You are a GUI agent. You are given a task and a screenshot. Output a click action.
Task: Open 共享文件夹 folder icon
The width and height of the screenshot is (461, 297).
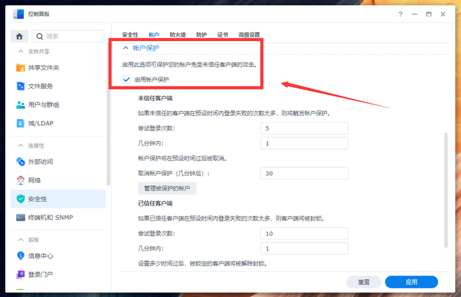21,68
